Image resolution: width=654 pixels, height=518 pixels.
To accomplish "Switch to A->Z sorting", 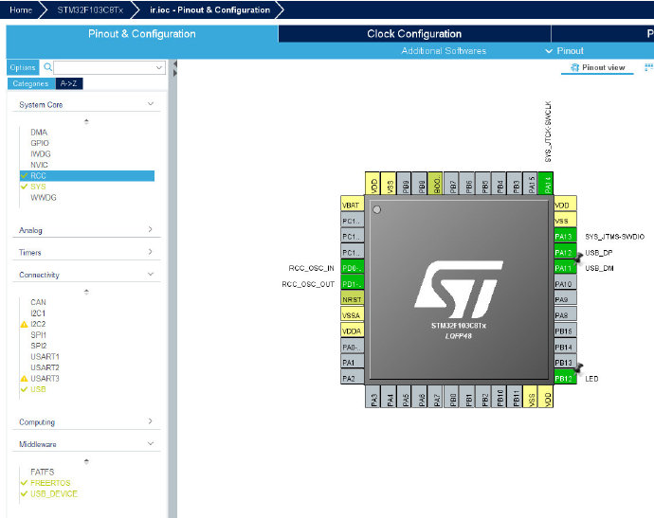I will coord(69,83).
